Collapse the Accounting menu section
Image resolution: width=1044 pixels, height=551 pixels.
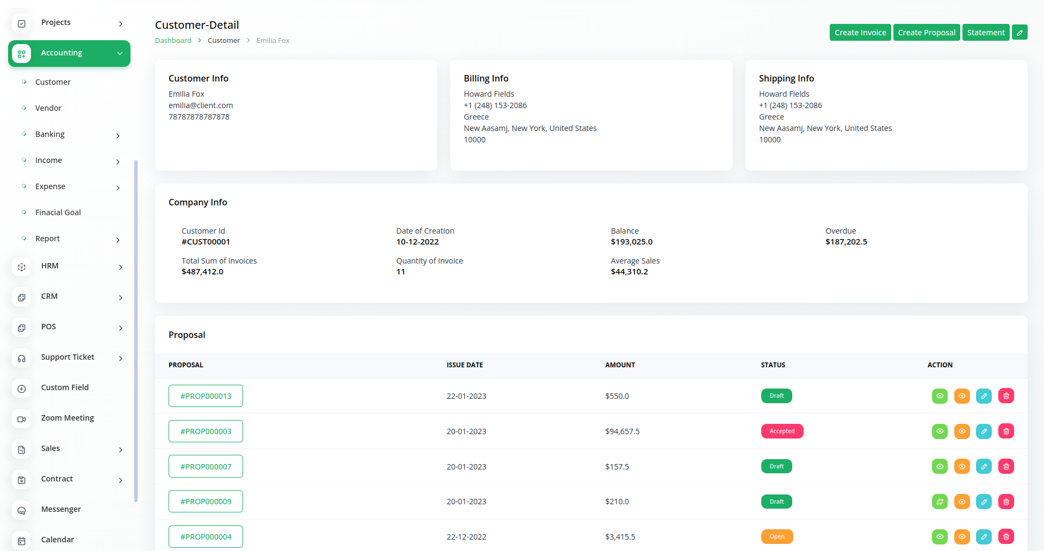pos(120,53)
